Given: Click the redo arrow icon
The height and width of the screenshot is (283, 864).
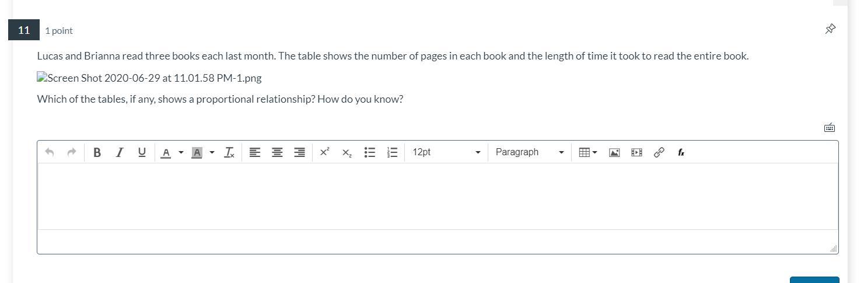Looking at the screenshot, I should [x=72, y=152].
